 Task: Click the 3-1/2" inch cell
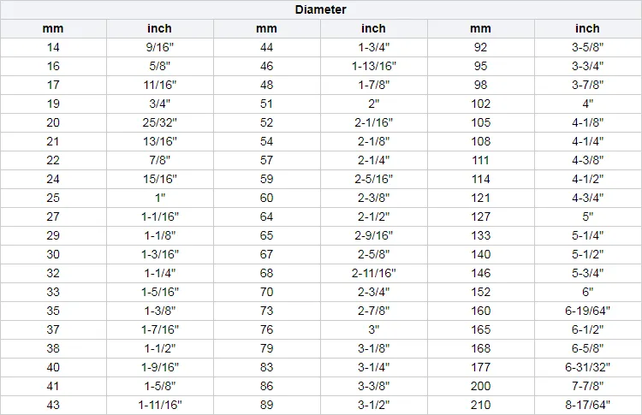click(x=374, y=406)
